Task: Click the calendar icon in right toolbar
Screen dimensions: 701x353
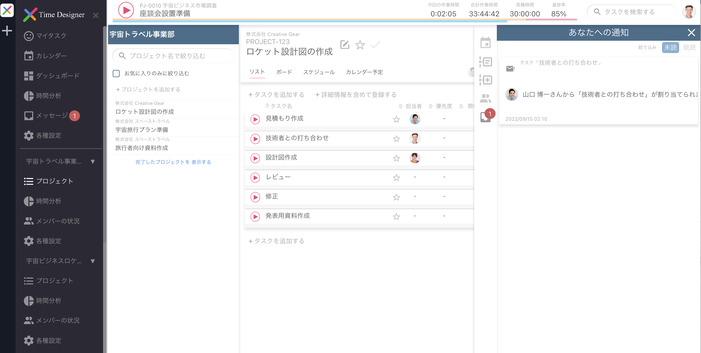Action: (485, 43)
